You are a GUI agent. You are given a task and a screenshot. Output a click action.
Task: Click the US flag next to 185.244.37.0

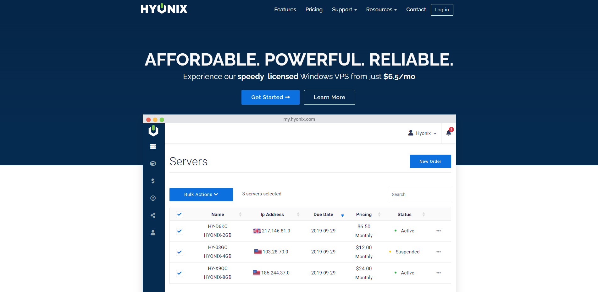[257, 273]
